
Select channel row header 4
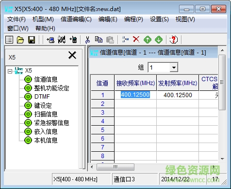pyautogui.click(x=102, y=121)
